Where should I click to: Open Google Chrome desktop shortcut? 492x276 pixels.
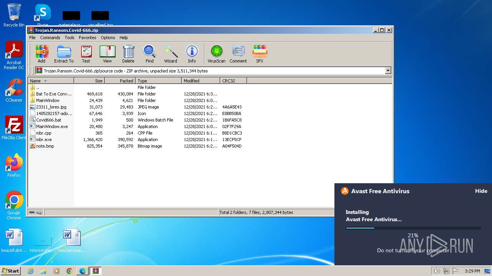click(14, 205)
